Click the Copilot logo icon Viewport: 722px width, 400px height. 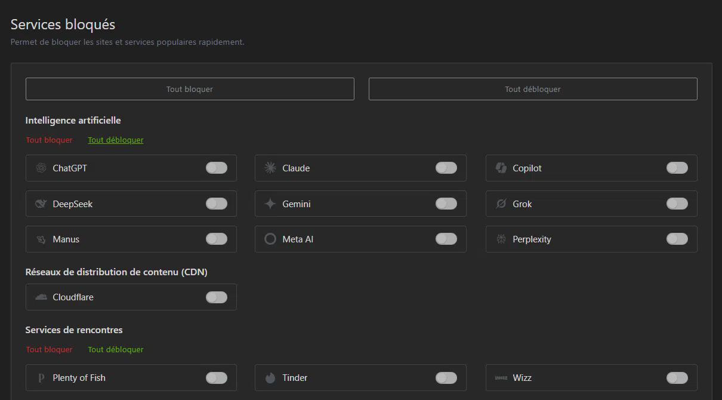pyautogui.click(x=501, y=168)
